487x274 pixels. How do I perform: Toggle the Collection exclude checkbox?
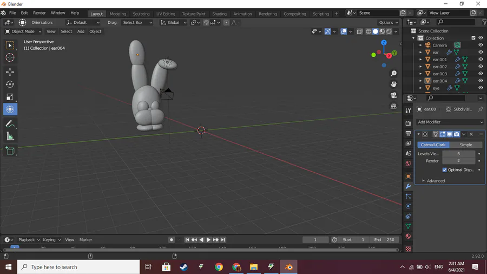473,38
